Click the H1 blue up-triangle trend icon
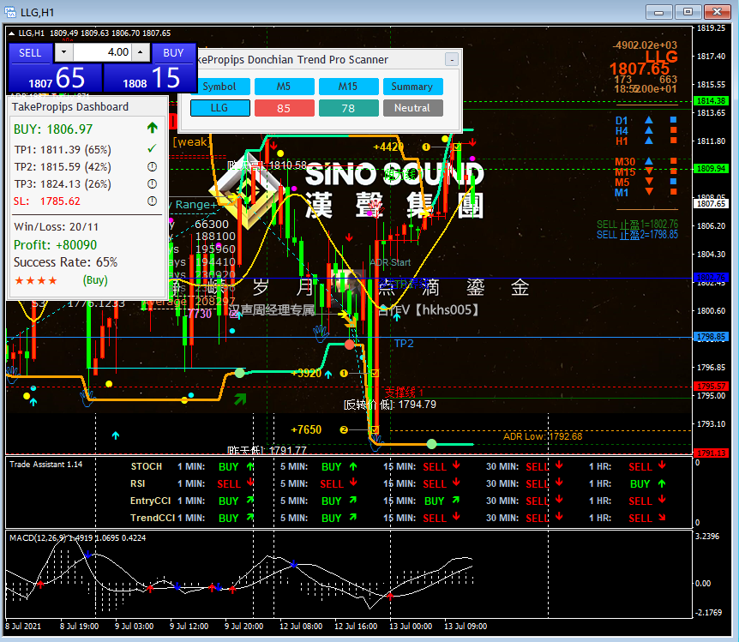Image resolution: width=739 pixels, height=642 pixels. click(x=649, y=141)
